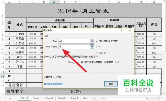Confirm with the 确定 button
The image size is (166, 101).
click(x=111, y=84)
